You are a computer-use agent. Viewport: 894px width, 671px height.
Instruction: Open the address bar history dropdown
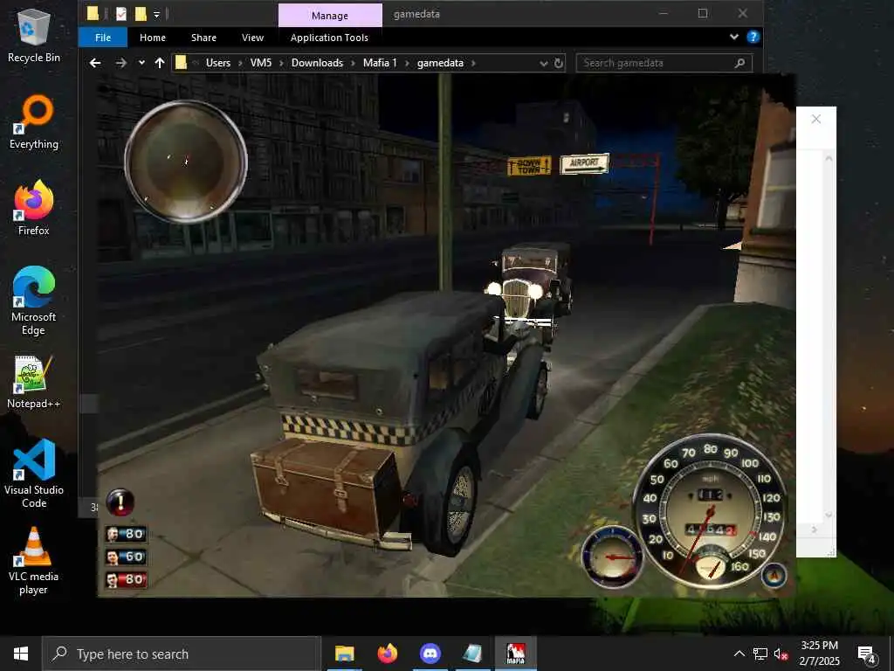click(x=544, y=63)
